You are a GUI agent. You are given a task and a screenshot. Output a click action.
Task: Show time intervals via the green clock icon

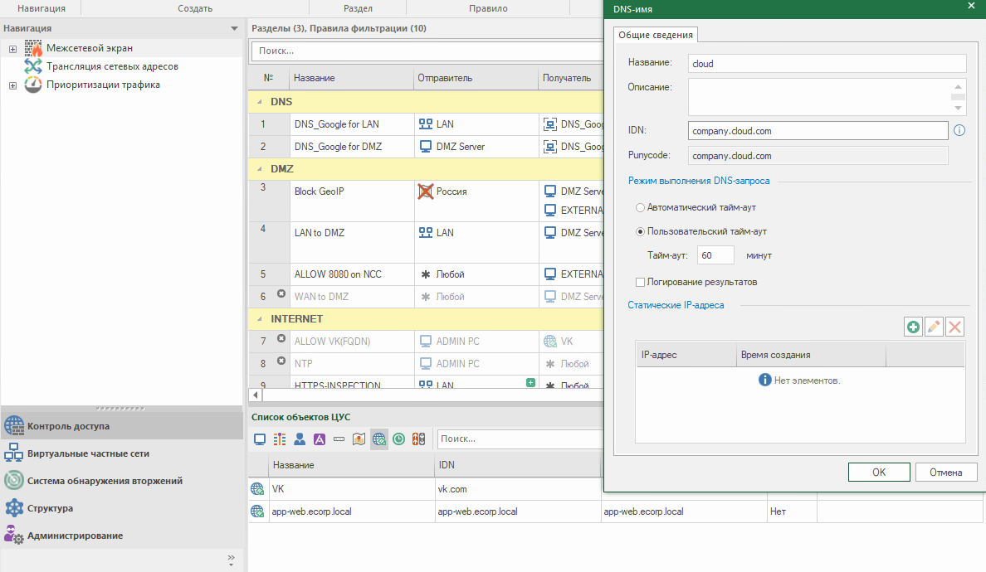pyautogui.click(x=398, y=439)
